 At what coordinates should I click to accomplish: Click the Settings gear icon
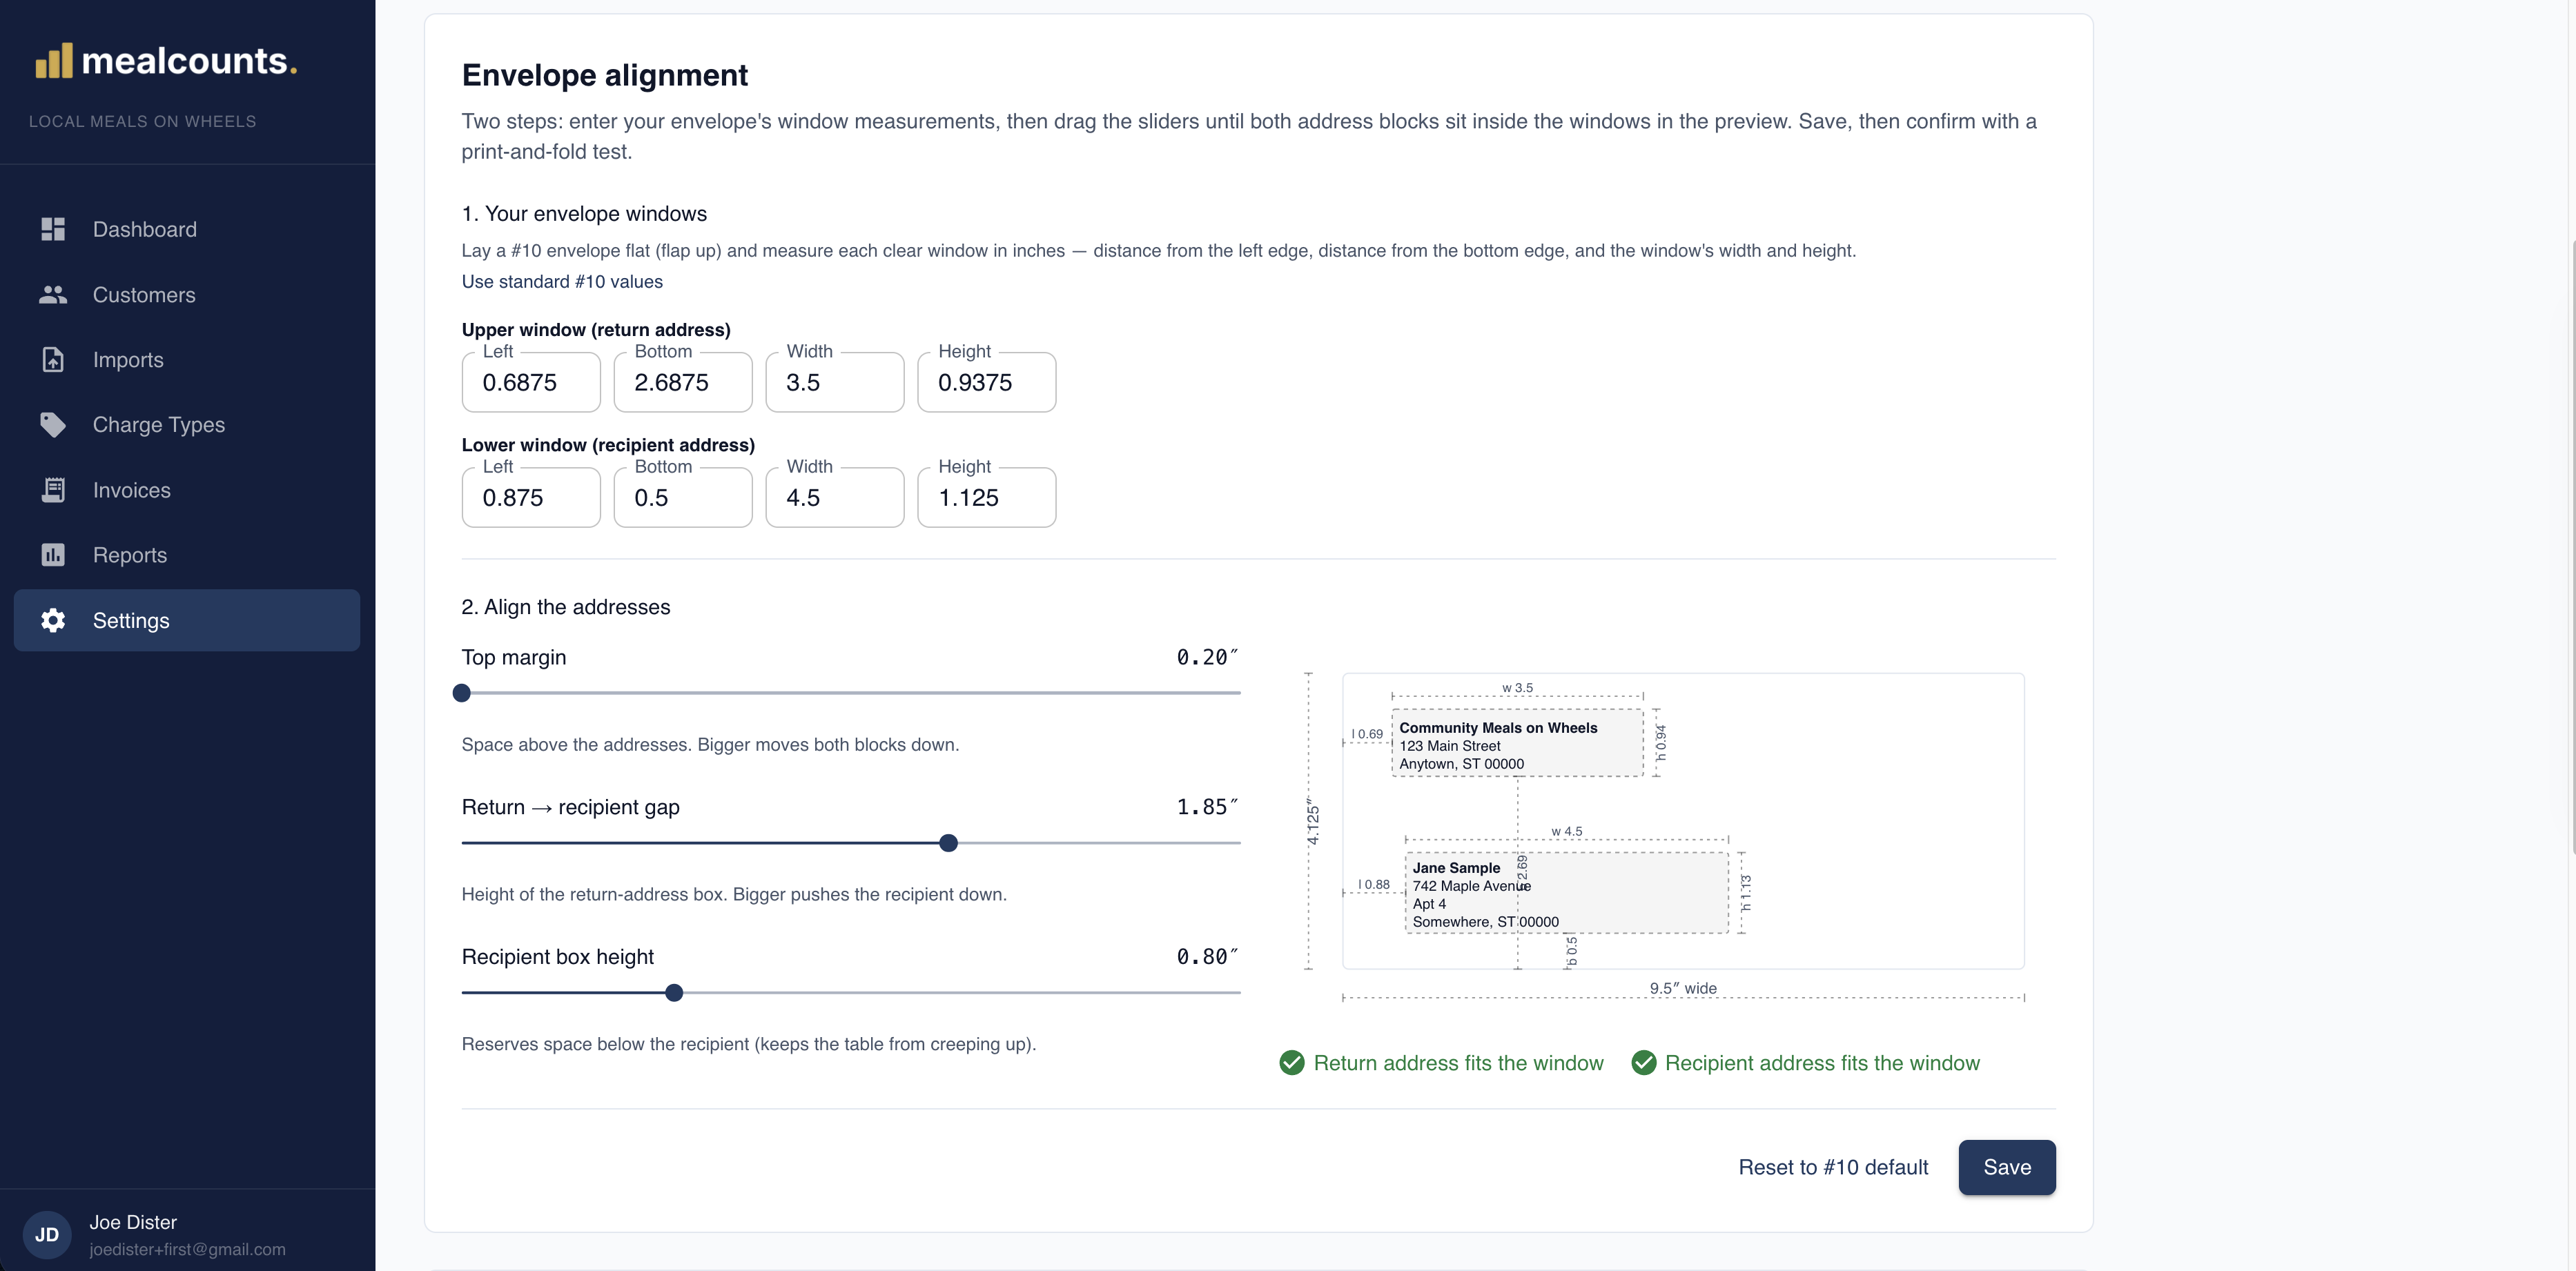pyautogui.click(x=53, y=620)
